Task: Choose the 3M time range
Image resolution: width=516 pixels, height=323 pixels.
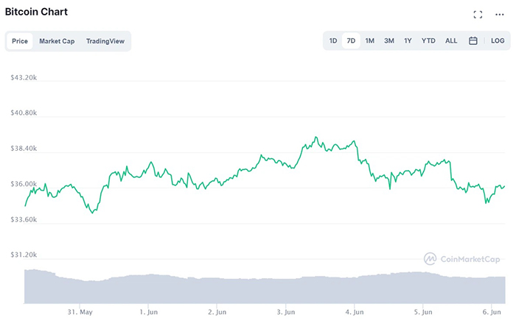Action: click(389, 40)
